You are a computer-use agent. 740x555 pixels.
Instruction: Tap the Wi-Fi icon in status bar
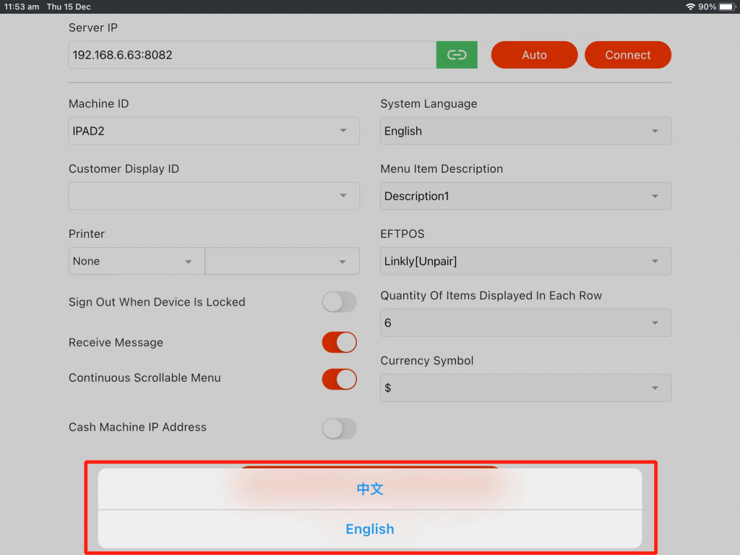point(690,7)
